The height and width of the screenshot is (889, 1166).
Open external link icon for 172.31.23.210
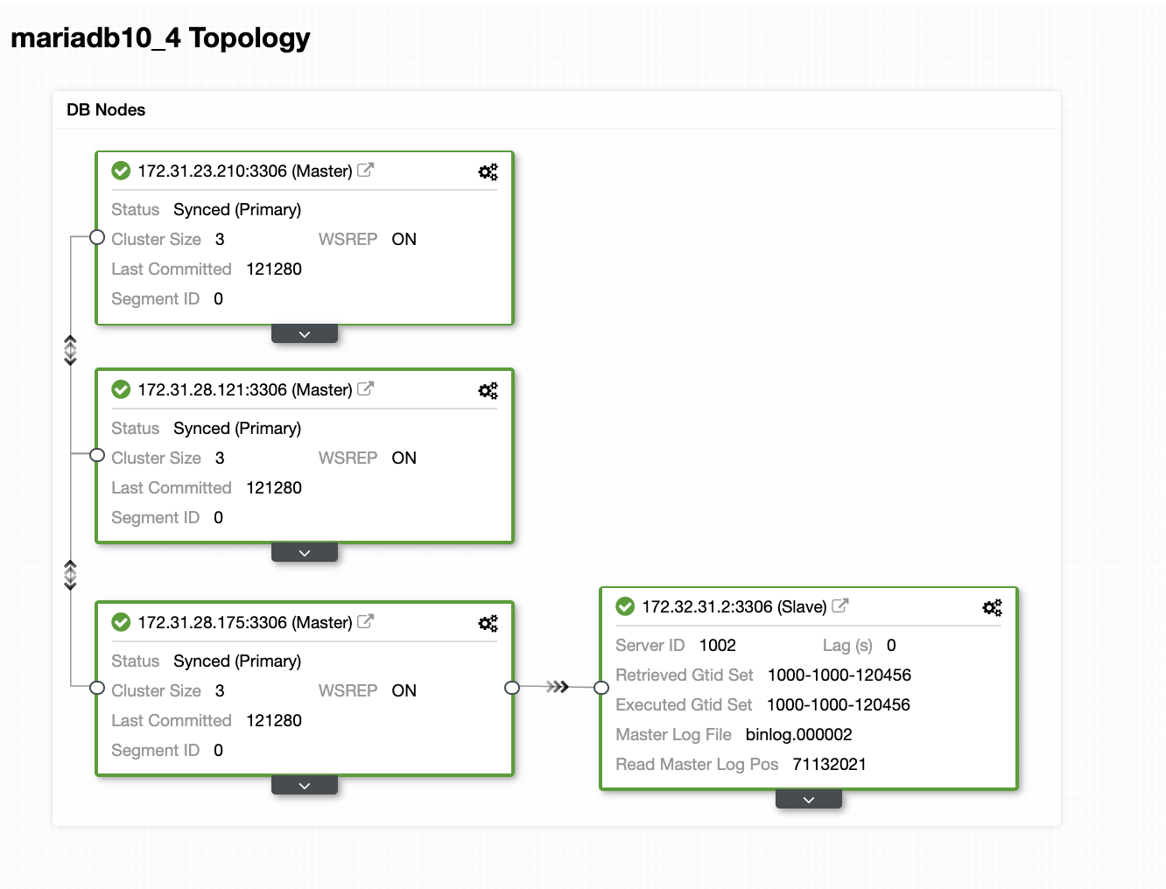[x=366, y=170]
